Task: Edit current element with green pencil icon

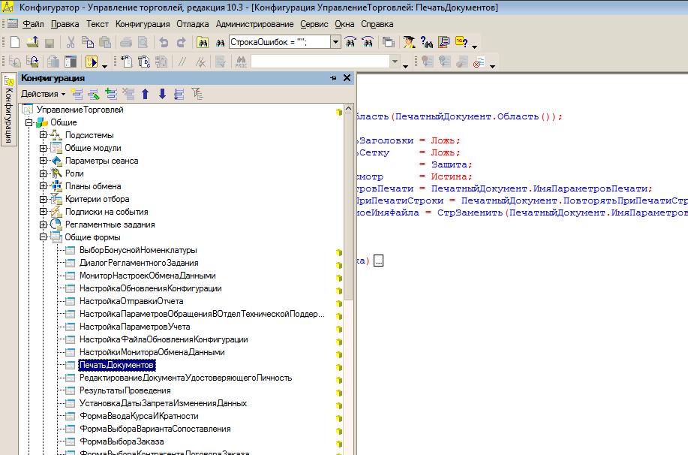Action: point(94,94)
